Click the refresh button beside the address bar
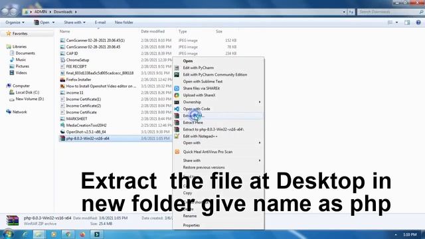Viewport: 425px width, 239px height. [x=351, y=12]
